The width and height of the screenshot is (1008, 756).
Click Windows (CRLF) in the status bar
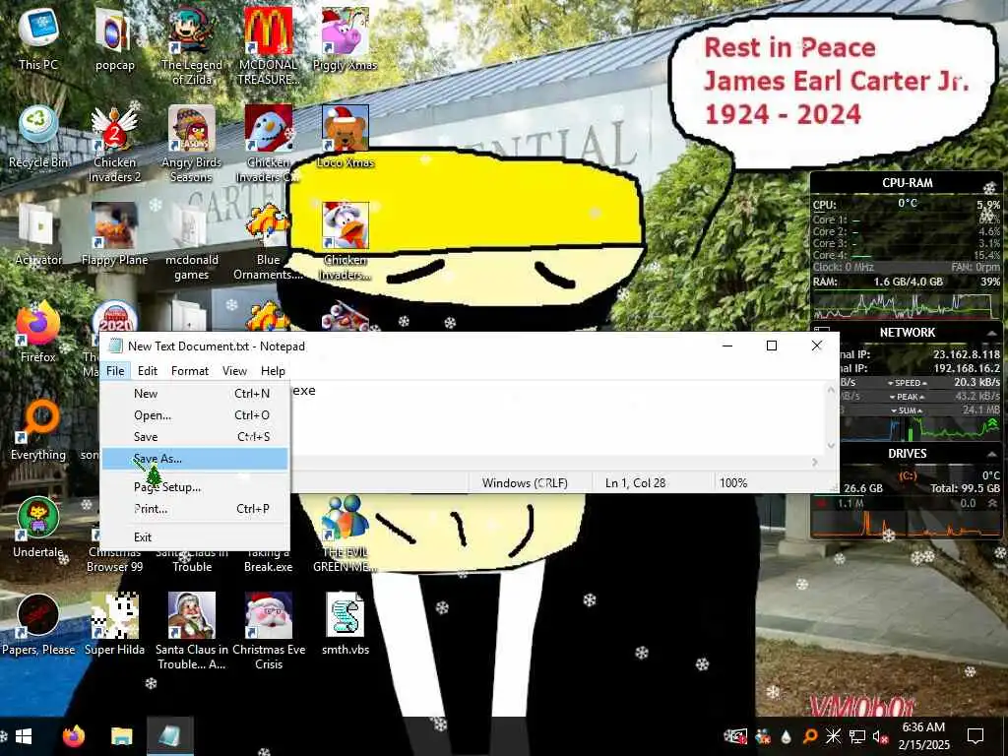pyautogui.click(x=525, y=482)
